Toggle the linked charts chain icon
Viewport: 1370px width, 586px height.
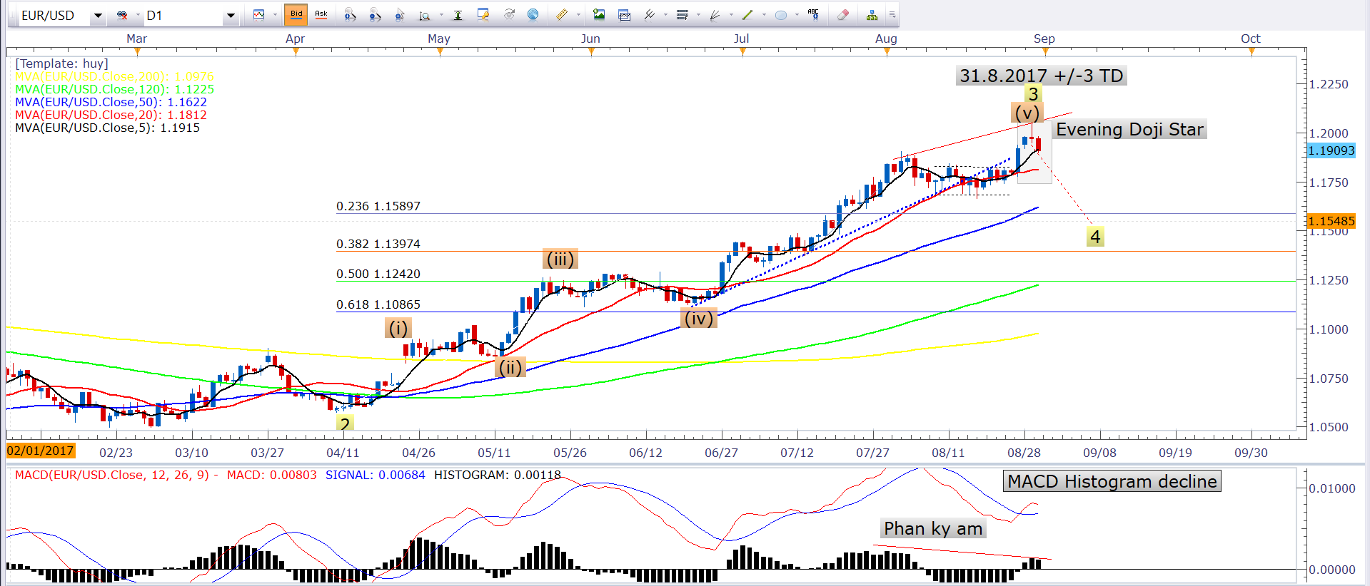tap(122, 15)
